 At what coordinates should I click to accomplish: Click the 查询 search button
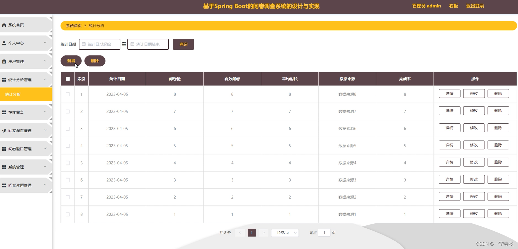[183, 44]
